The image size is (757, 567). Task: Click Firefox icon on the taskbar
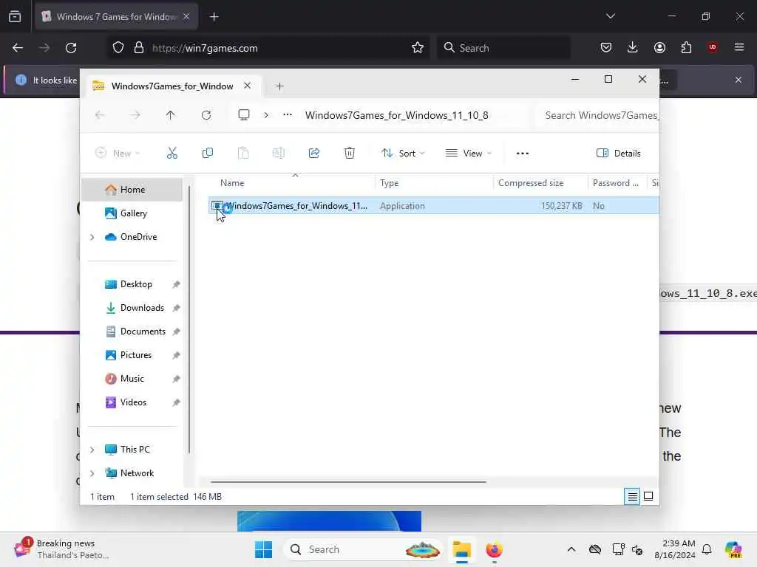pyautogui.click(x=494, y=549)
